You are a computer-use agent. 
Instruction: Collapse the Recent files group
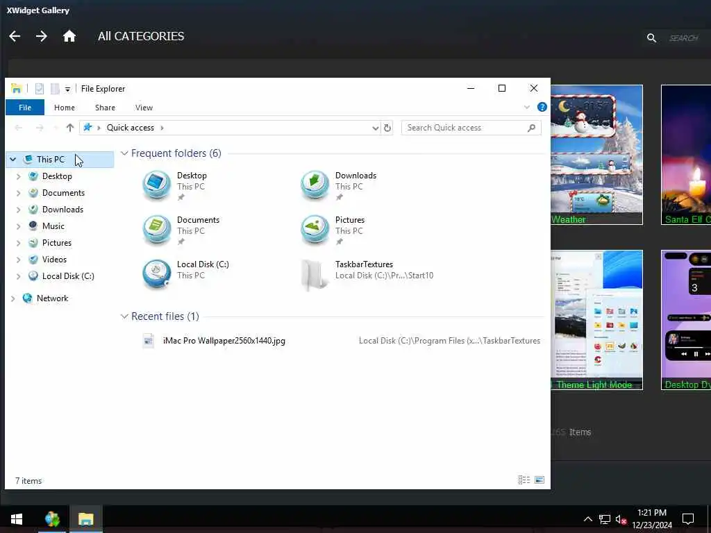pos(124,316)
